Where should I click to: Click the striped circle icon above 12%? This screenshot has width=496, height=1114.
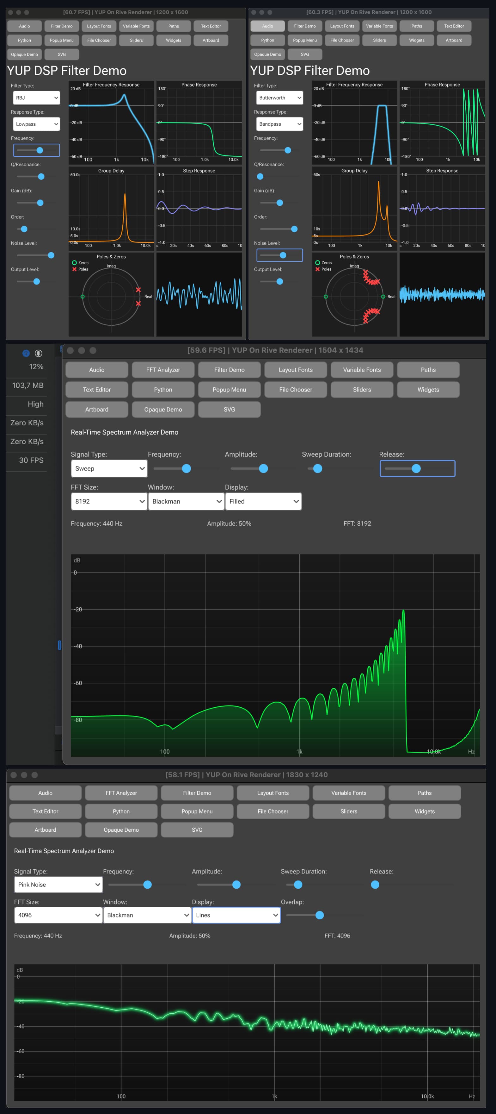tap(39, 353)
